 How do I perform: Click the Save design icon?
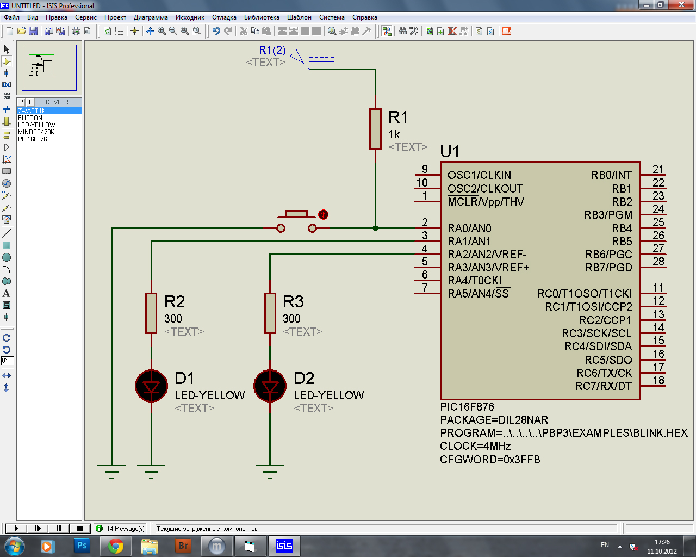pyautogui.click(x=33, y=31)
